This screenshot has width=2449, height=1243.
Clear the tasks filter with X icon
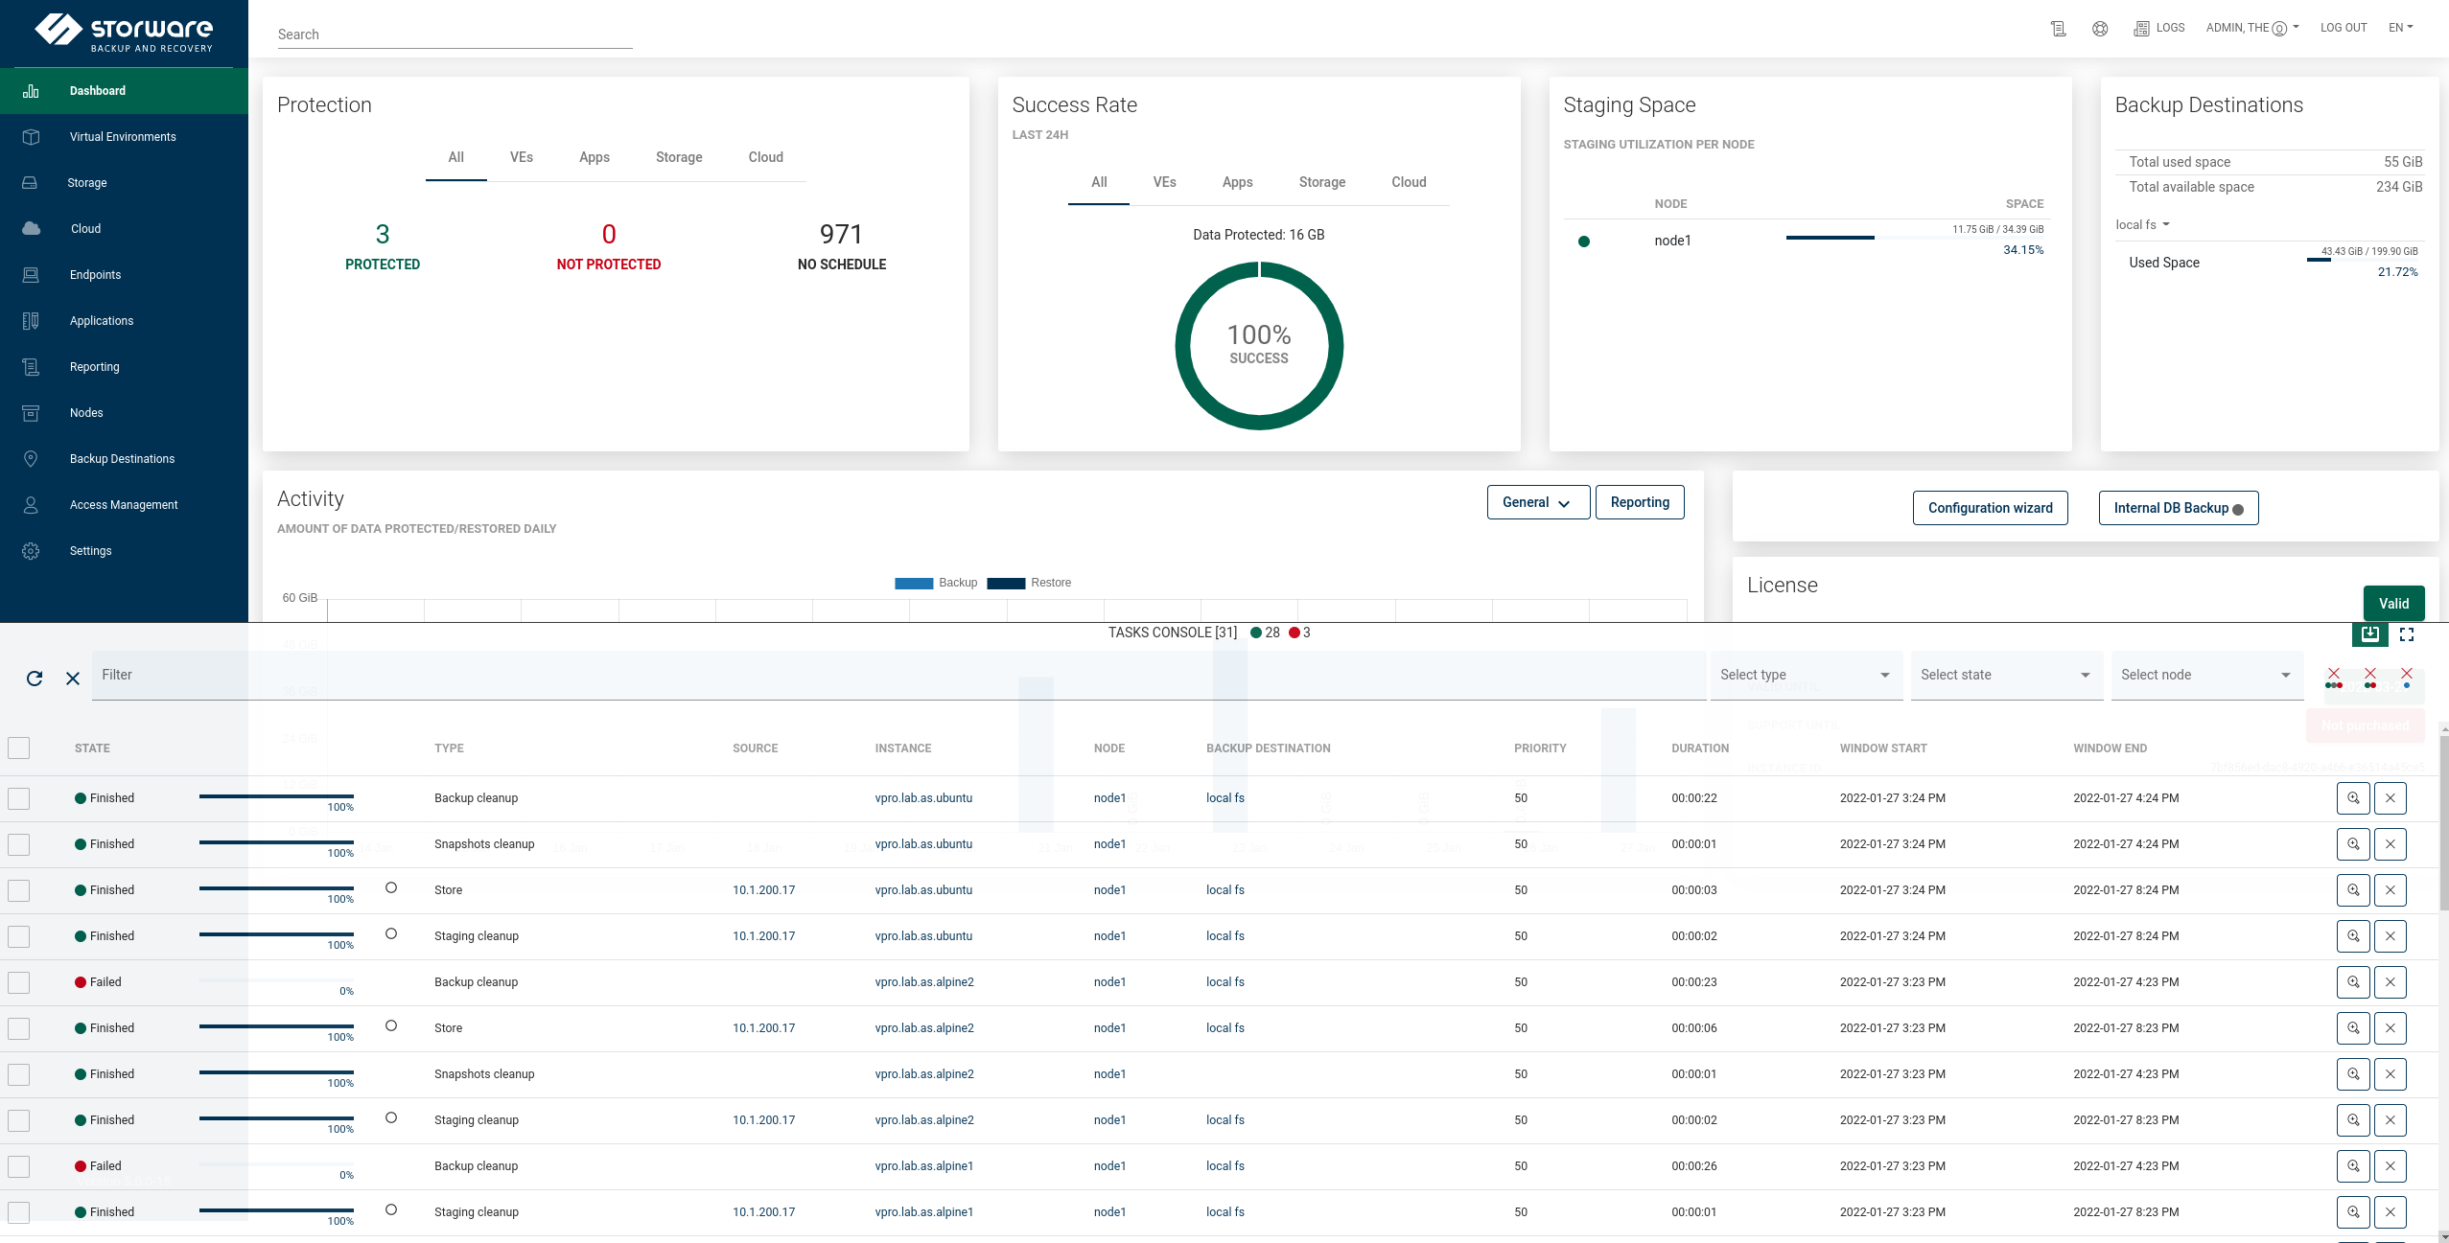click(x=73, y=679)
